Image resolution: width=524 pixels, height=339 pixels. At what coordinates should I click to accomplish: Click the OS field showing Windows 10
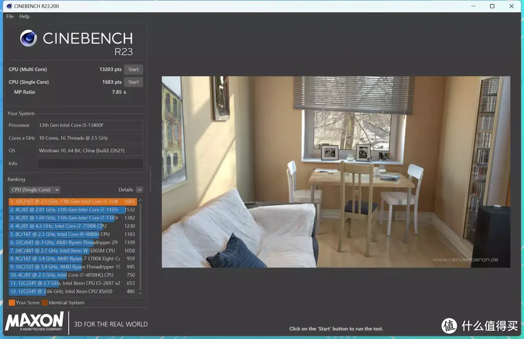[x=90, y=151]
